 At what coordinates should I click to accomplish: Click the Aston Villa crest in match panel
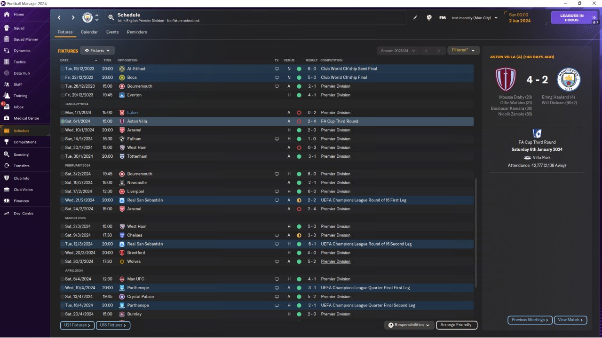506,79
